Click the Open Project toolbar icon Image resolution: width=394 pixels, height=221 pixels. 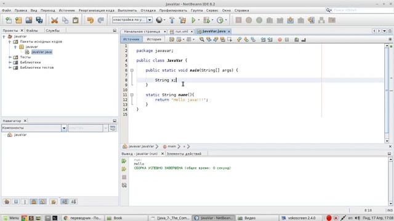point(29,20)
